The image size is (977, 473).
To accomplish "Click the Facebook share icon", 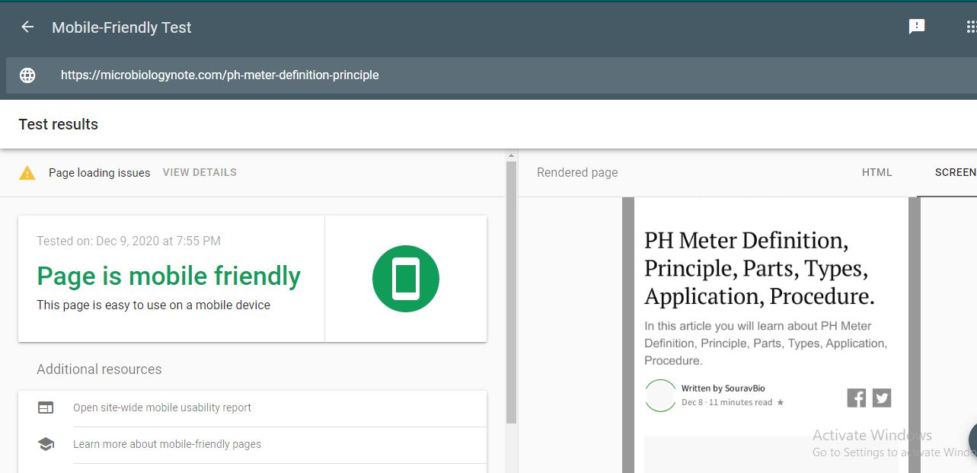I will (x=857, y=398).
